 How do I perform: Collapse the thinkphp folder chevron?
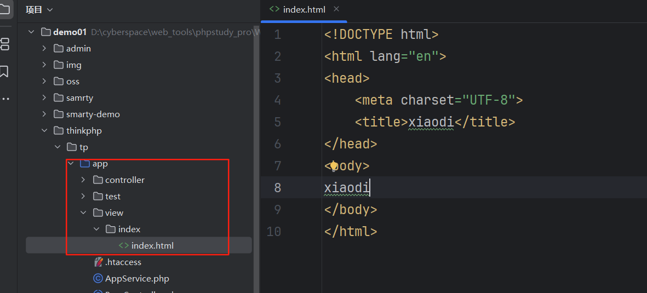[44, 131]
